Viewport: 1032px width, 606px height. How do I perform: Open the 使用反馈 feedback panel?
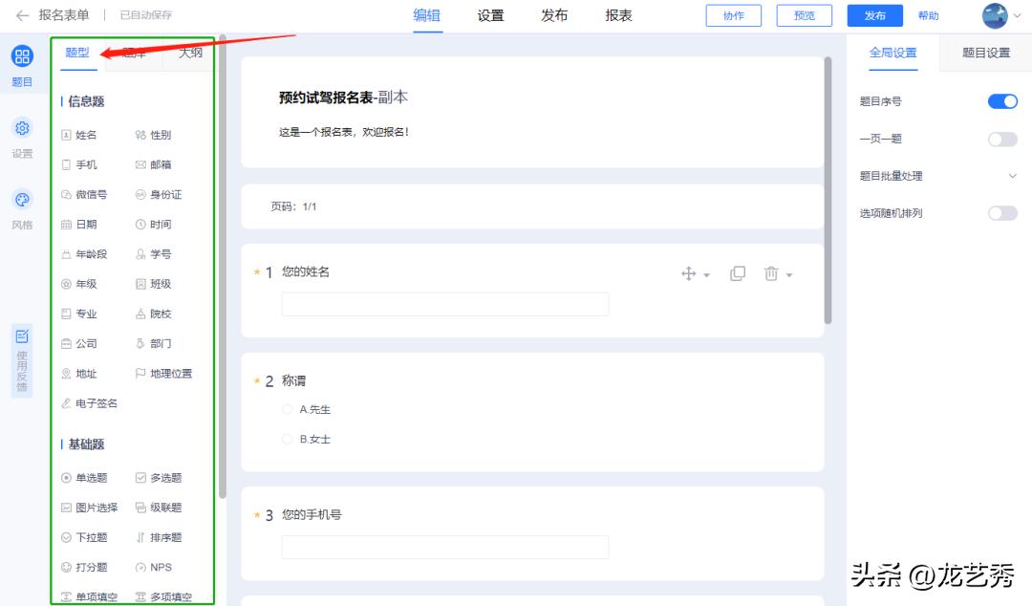coord(21,358)
